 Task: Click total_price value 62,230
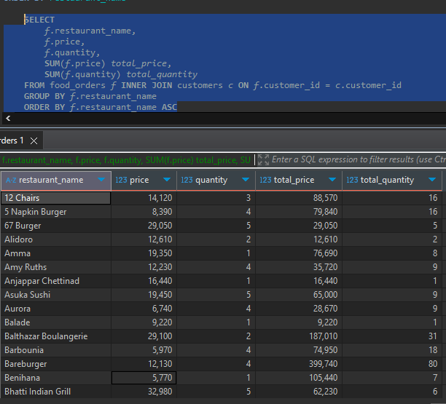(299, 392)
